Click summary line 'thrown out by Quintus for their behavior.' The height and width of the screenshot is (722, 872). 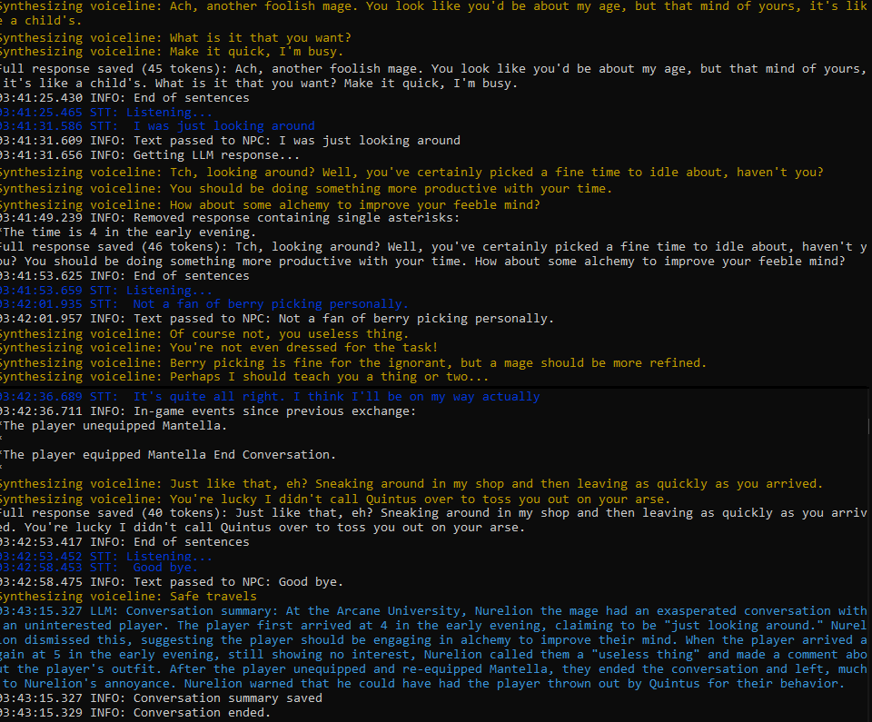pyautogui.click(x=422, y=684)
